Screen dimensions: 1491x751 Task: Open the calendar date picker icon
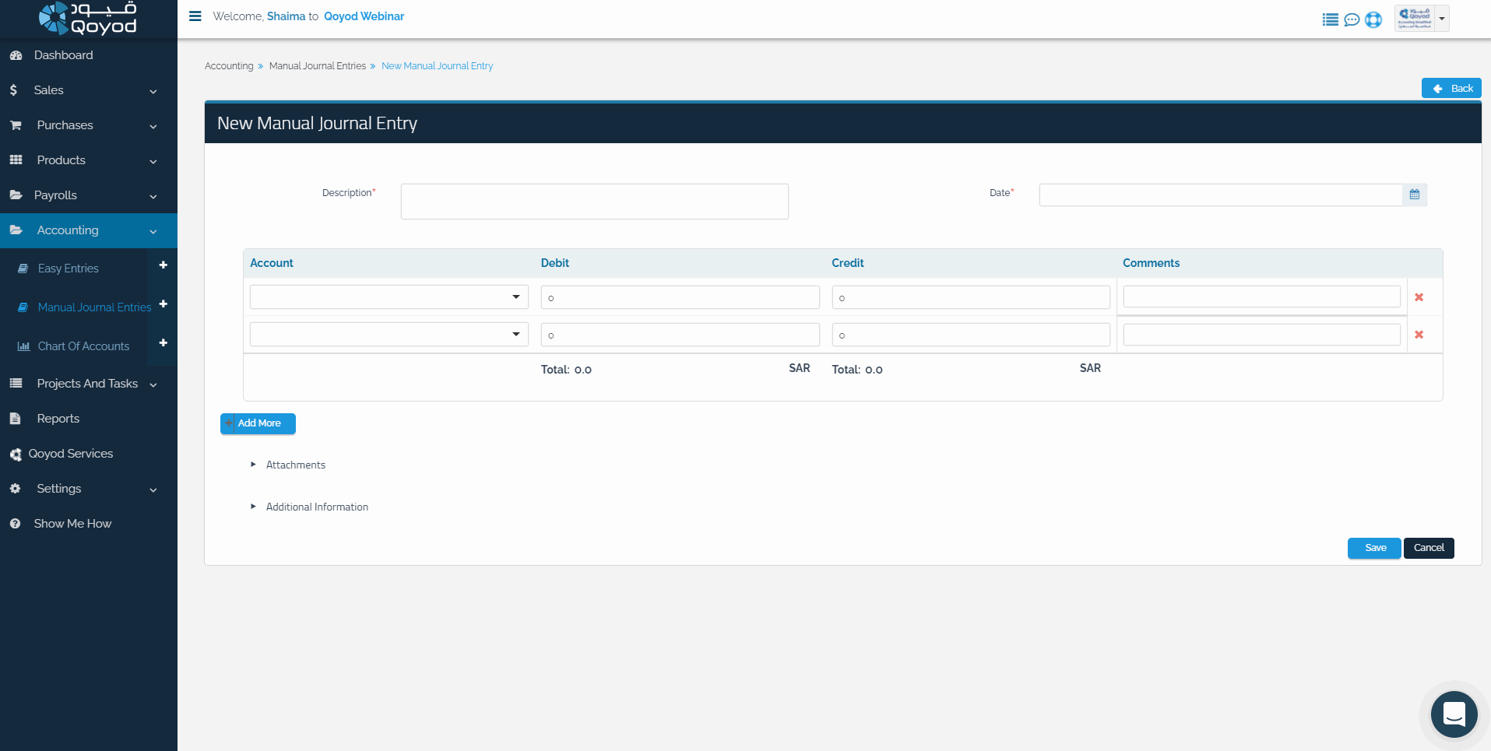(1414, 195)
